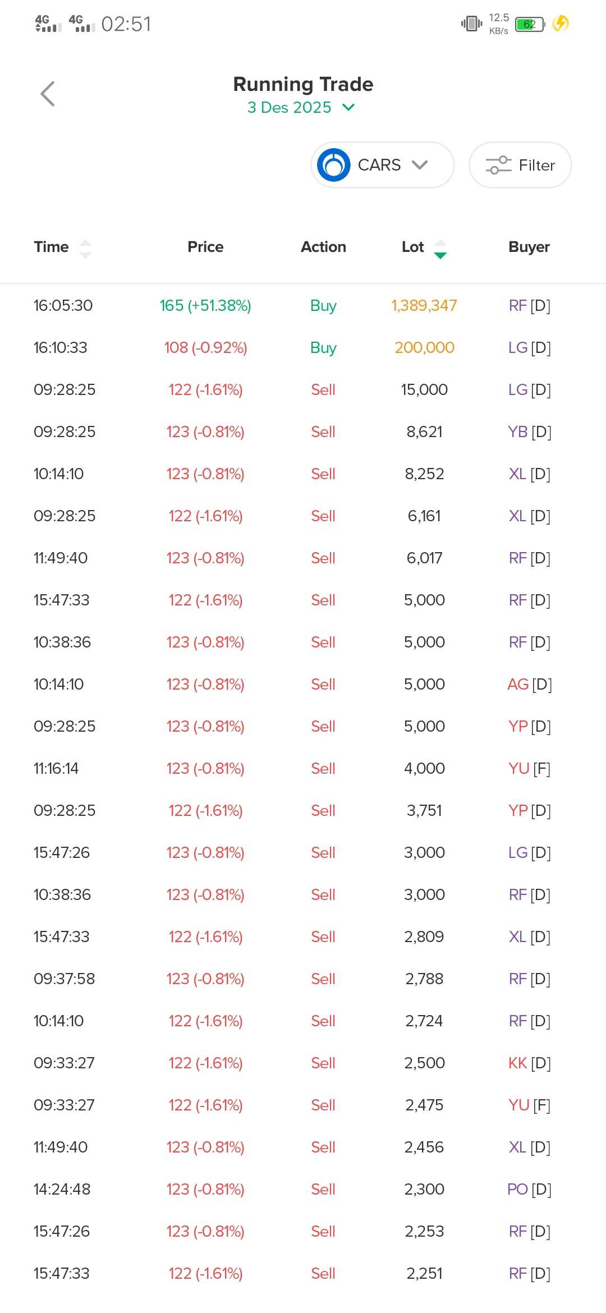606x1313 pixels.
Task: Tap the 200,000 lot value at 16:10:33
Action: pyautogui.click(x=424, y=348)
